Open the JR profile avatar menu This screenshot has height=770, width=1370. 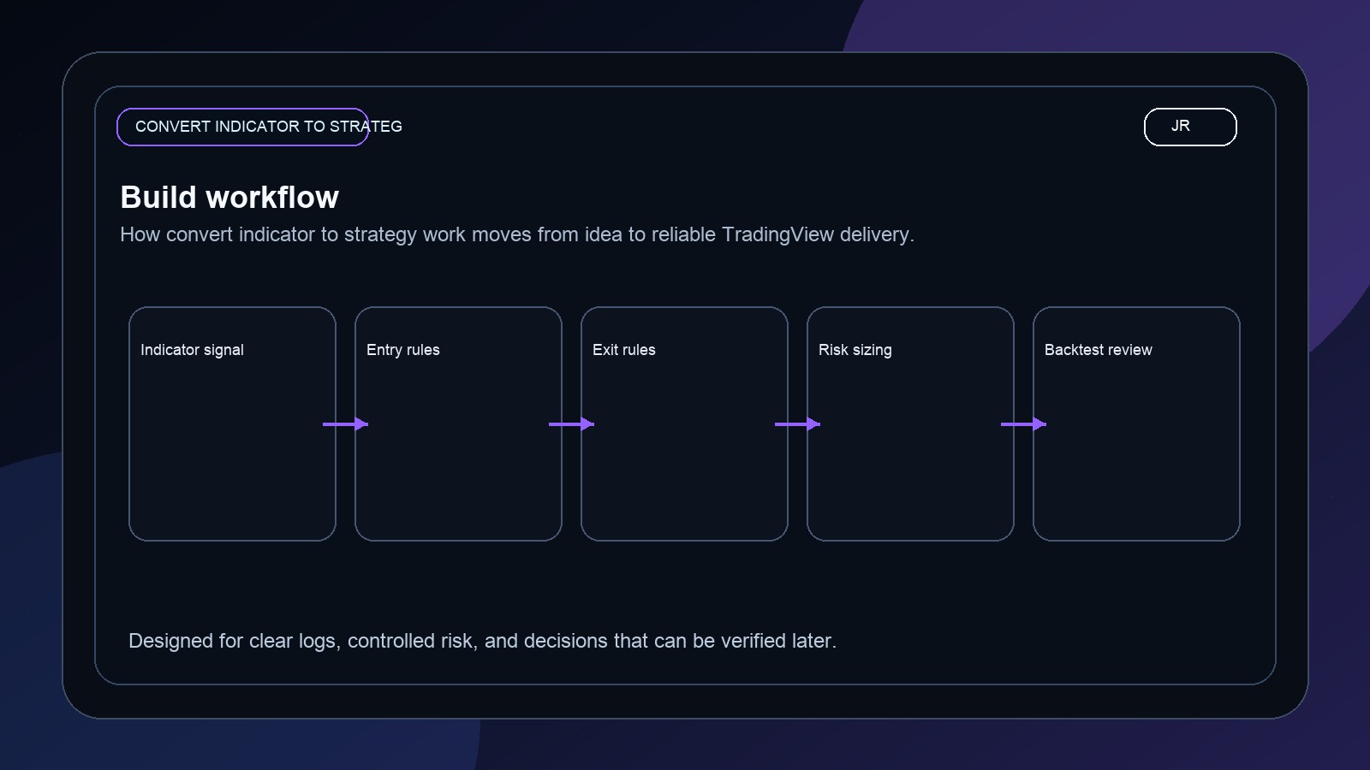pos(1189,126)
